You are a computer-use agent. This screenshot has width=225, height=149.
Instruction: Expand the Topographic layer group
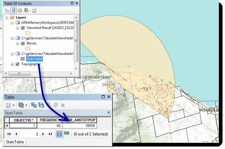click(x=12, y=64)
